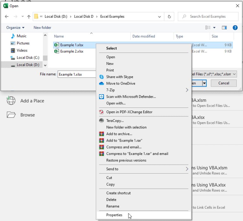
Task: Select the Example 2.xlsx file
Action: pyautogui.click(x=72, y=51)
